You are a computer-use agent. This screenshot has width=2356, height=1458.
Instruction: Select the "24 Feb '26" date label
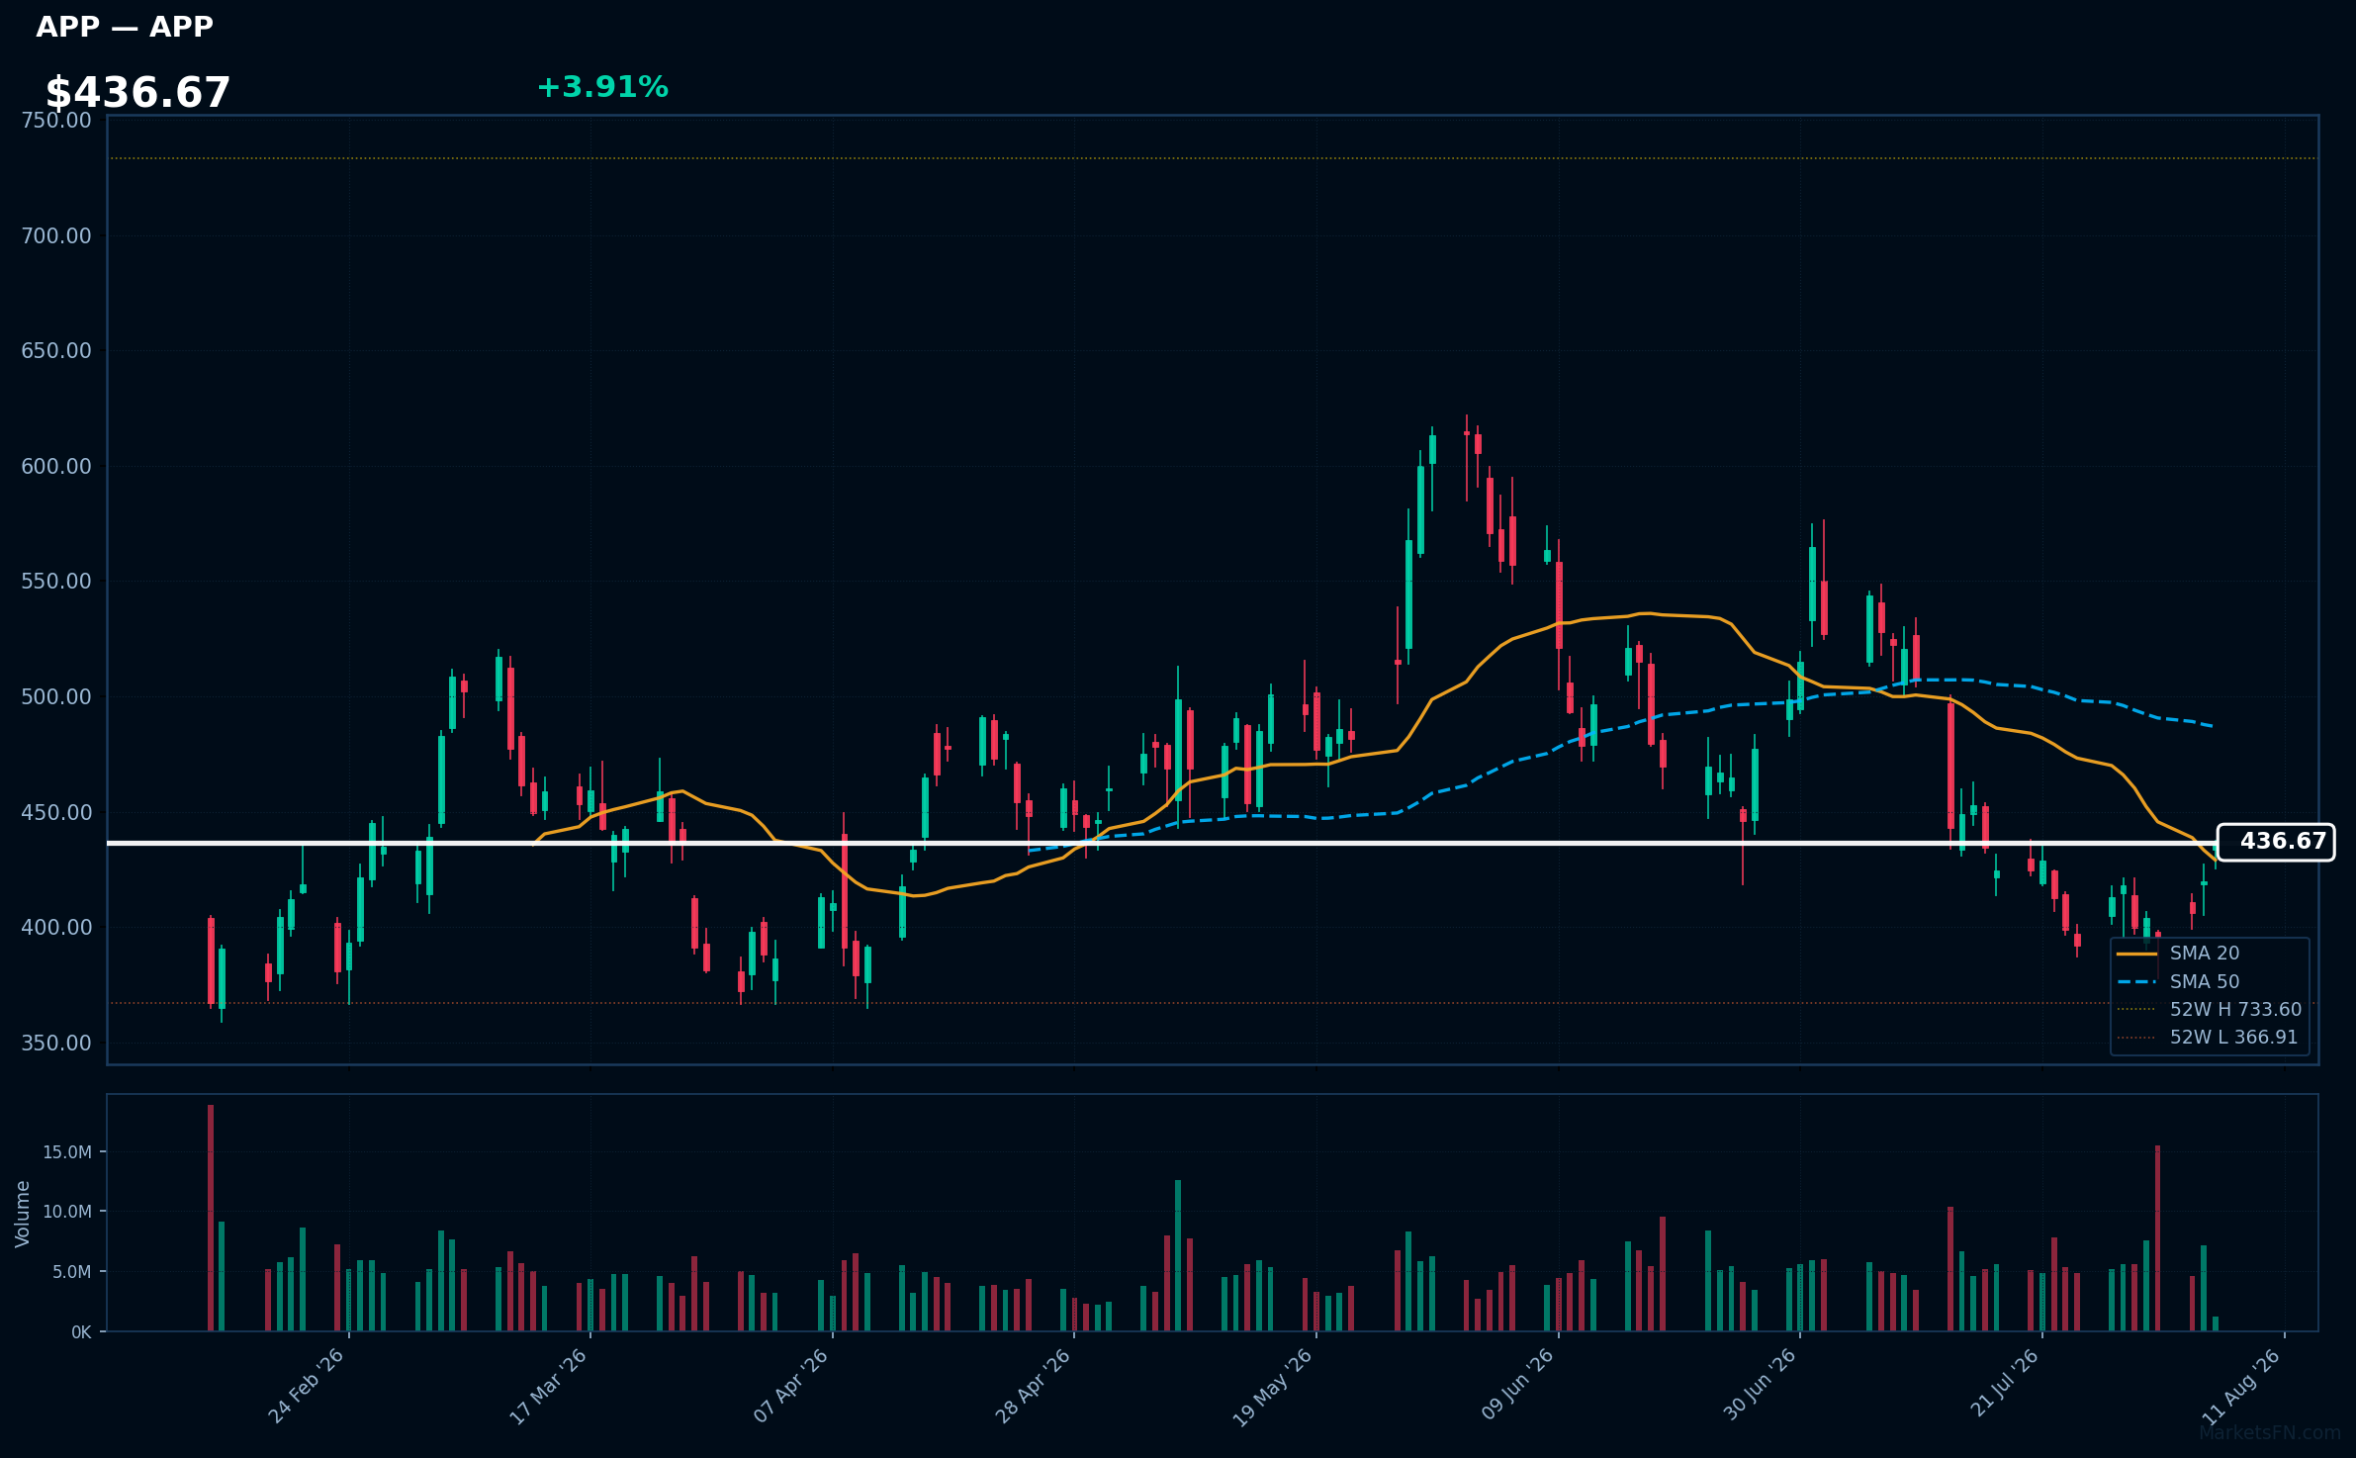point(307,1387)
